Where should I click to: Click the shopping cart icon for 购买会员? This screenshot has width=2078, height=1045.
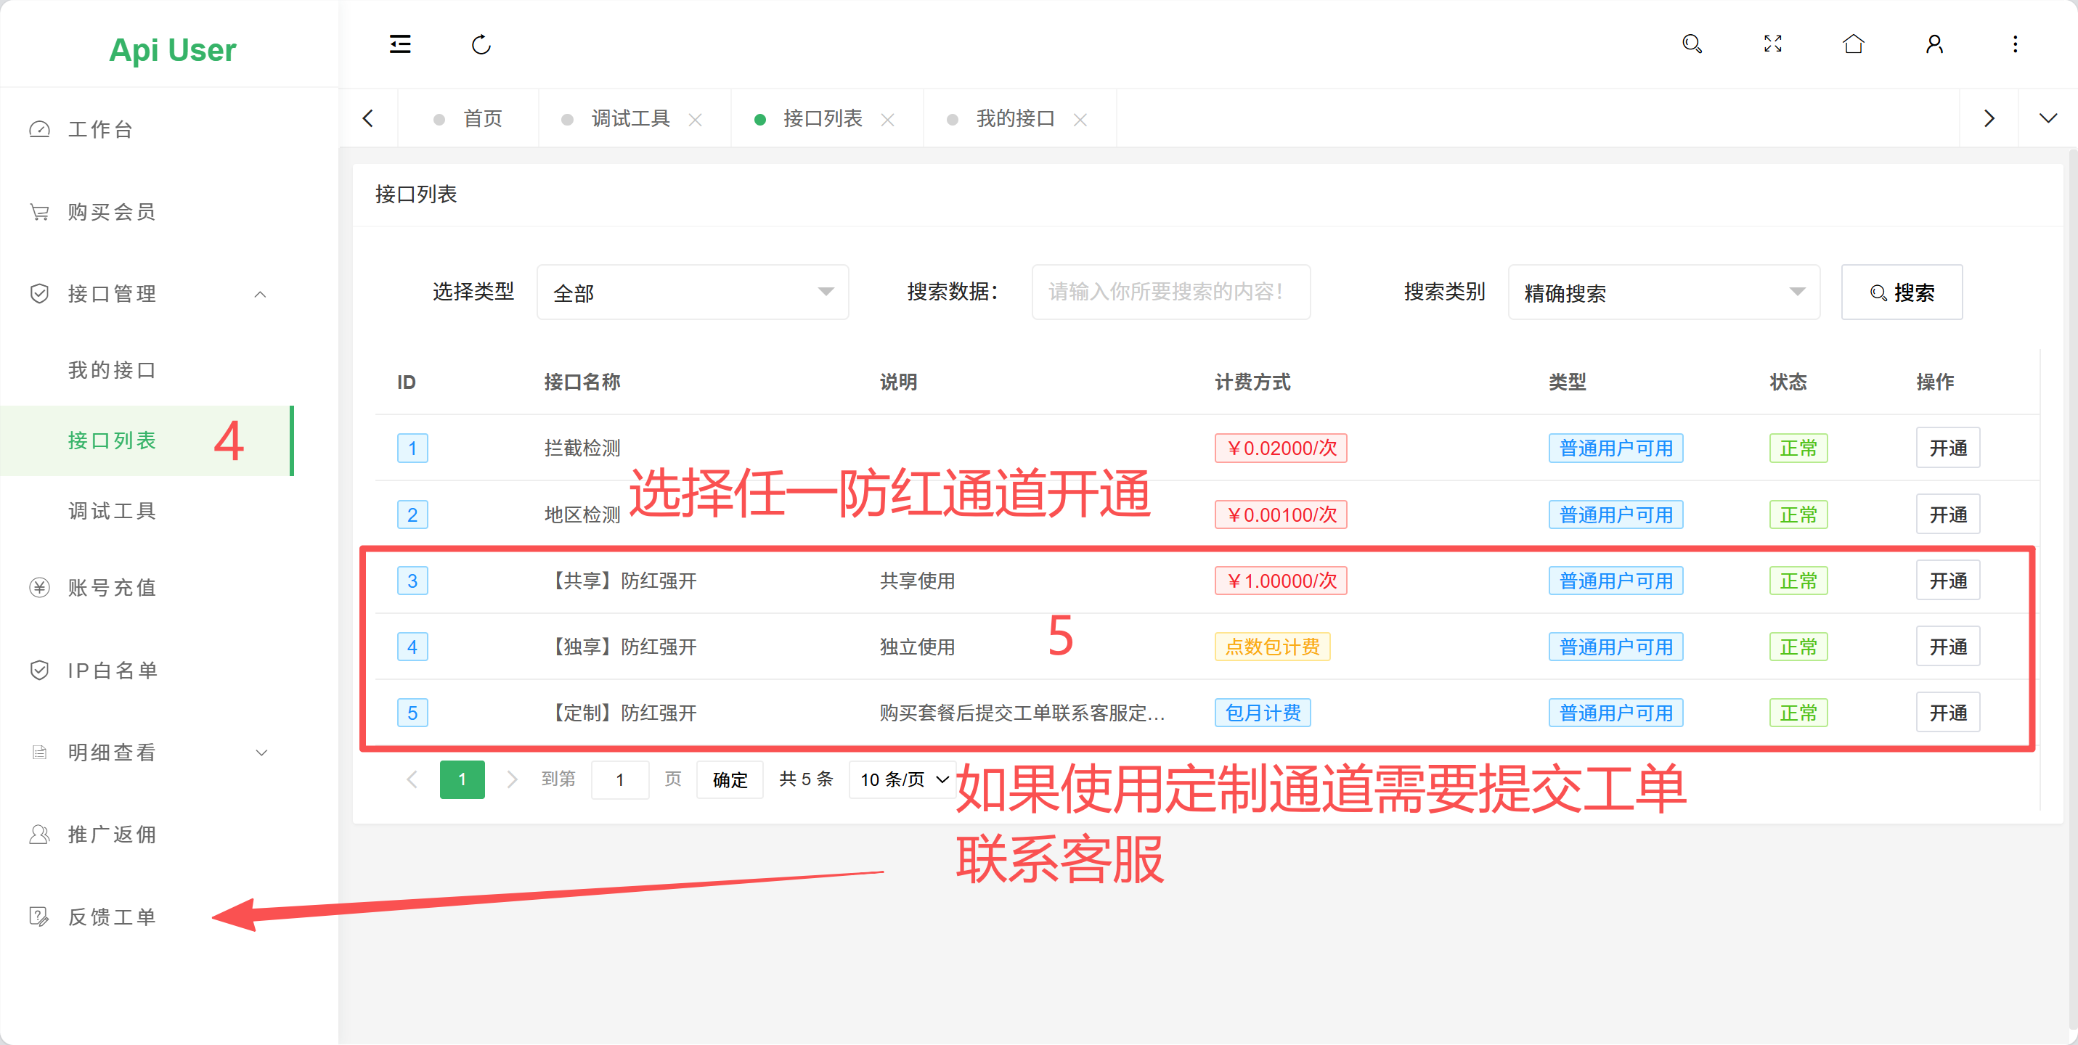pyautogui.click(x=39, y=211)
